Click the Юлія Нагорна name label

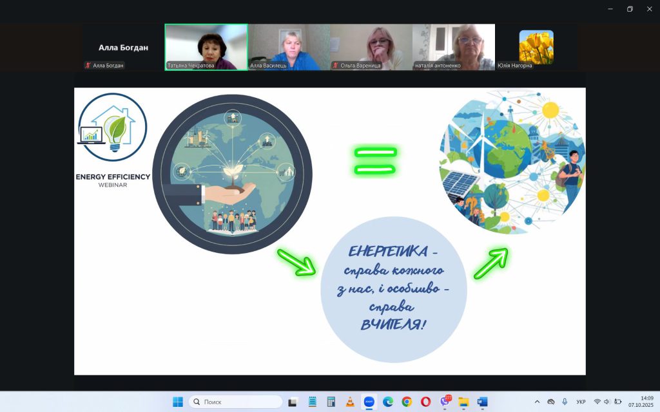[x=514, y=66]
